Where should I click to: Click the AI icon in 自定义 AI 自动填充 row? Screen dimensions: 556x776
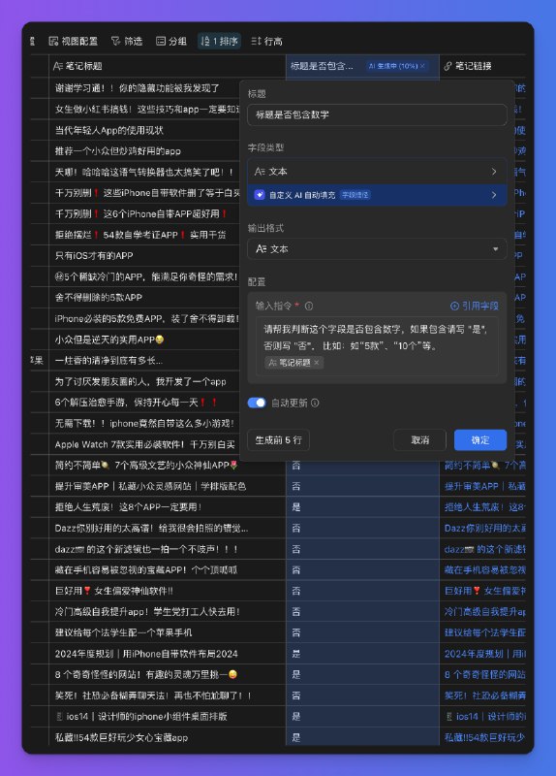pyautogui.click(x=260, y=195)
